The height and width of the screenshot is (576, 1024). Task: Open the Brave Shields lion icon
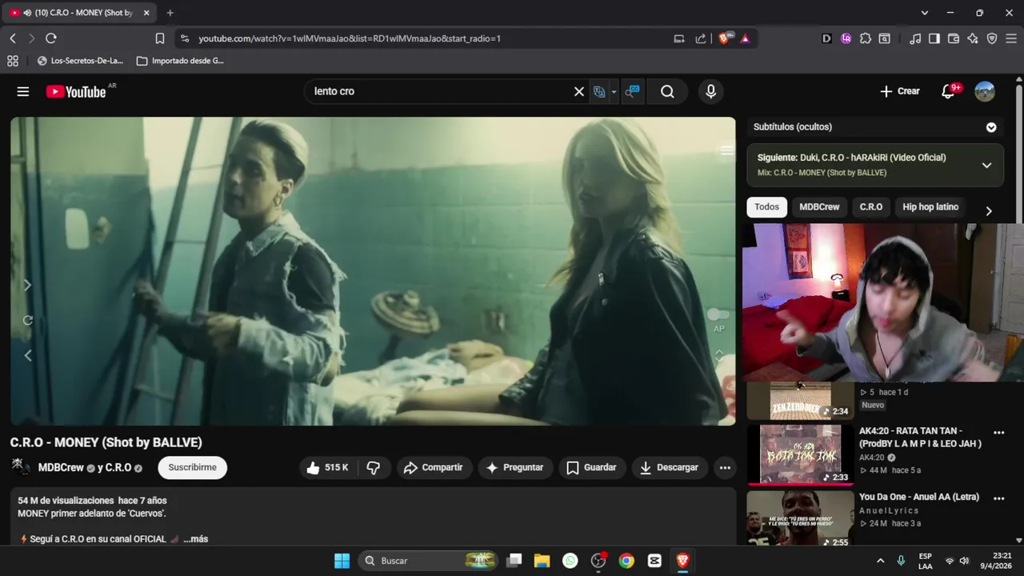pyautogui.click(x=725, y=38)
